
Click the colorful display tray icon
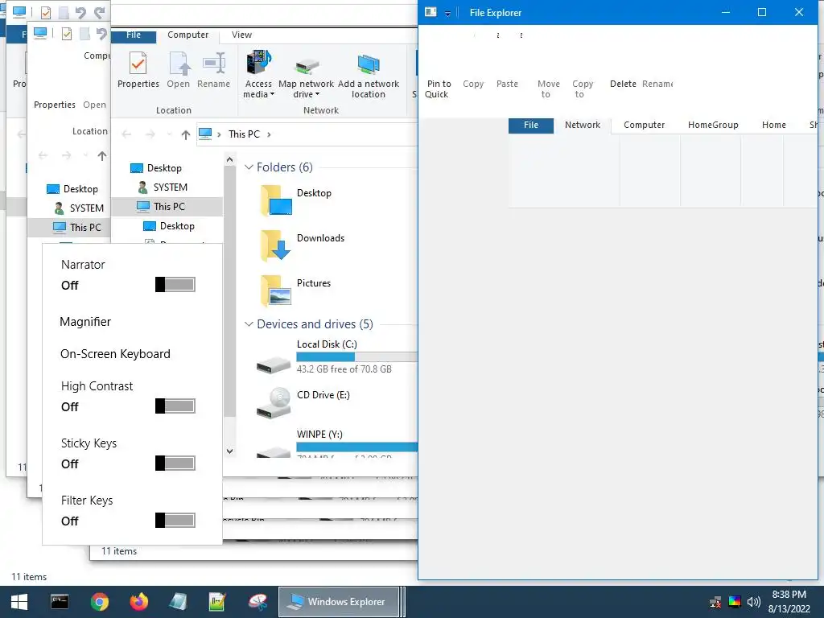735,602
